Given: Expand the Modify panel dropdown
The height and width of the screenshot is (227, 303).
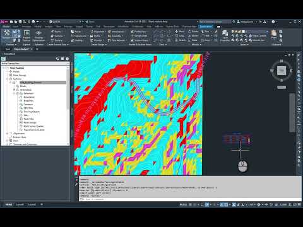Looking at the screenshot, I should pos(196,45).
